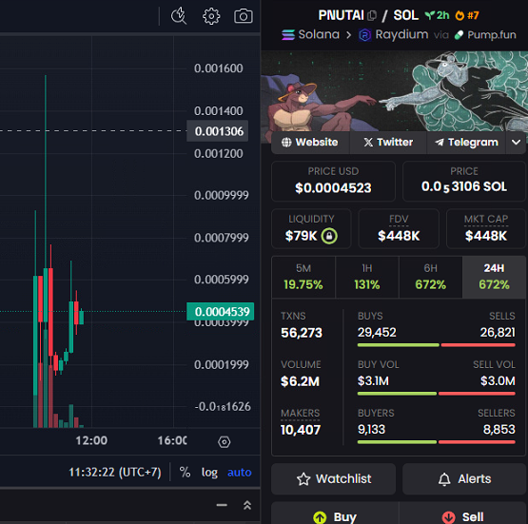Click the SELLS 26,821 value

[498, 333]
